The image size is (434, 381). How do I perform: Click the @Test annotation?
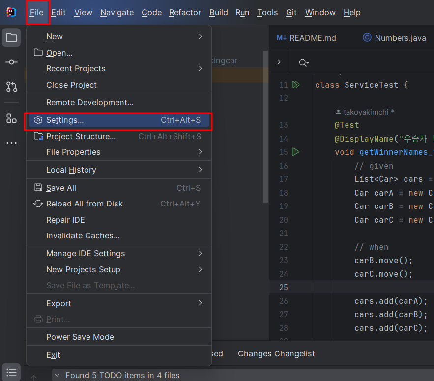pos(347,125)
